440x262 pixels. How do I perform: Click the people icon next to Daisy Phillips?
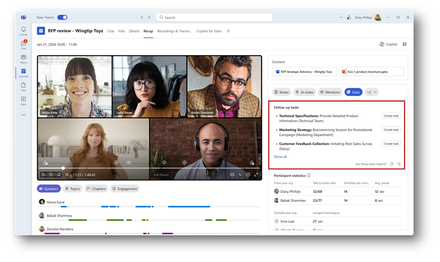click(x=349, y=18)
